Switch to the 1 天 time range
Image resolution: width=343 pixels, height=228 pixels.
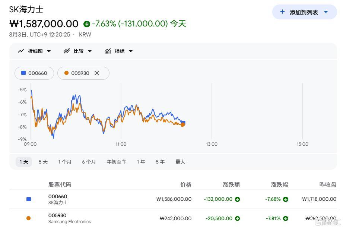click(23, 162)
